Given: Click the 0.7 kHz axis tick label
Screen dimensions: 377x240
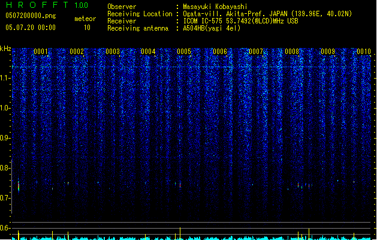Looking at the screenshot, I should point(5,198).
